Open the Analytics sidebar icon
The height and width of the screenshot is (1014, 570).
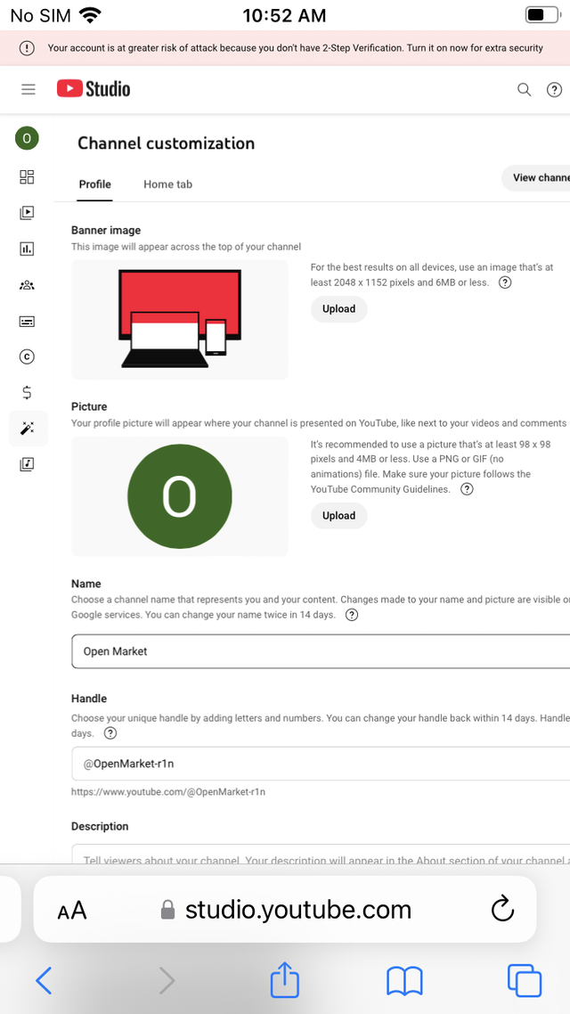[27, 249]
